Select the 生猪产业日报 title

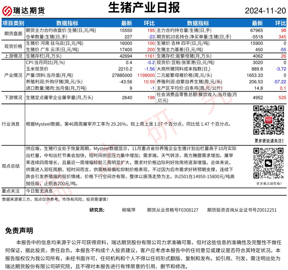point(144,8)
